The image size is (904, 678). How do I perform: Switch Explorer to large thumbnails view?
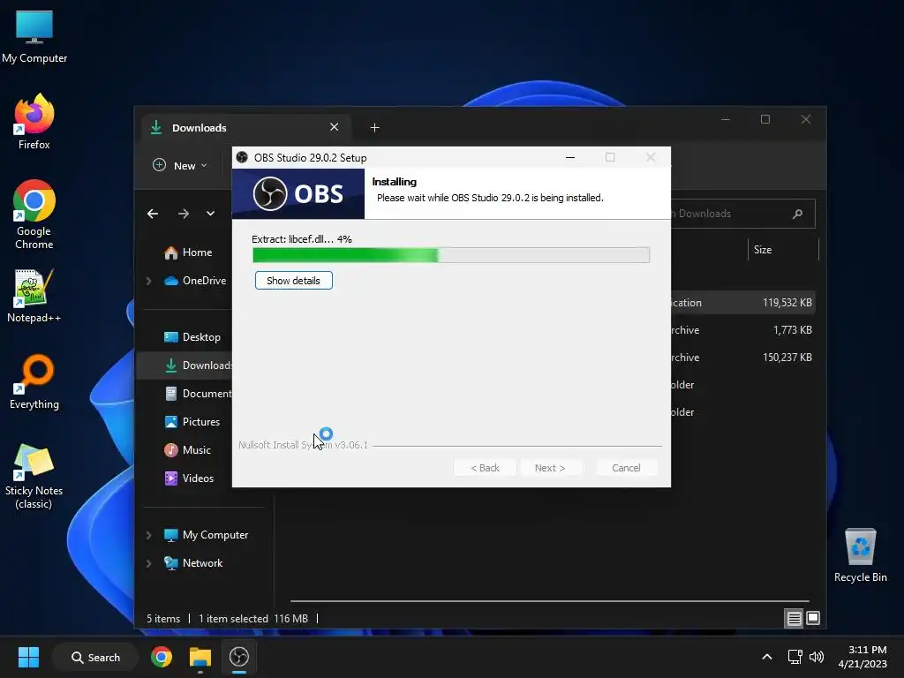(x=813, y=619)
